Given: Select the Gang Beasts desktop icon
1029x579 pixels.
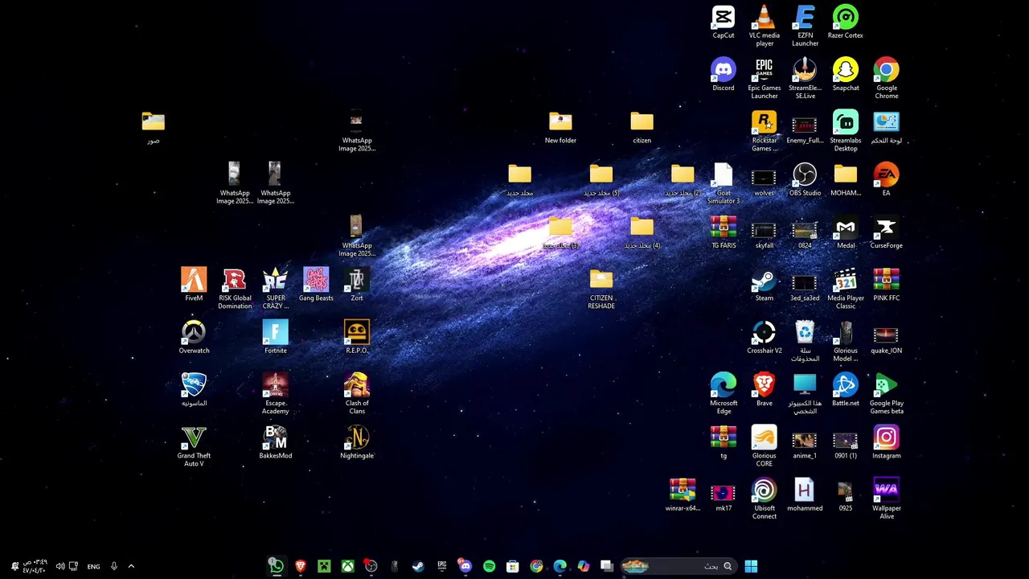Looking at the screenshot, I should coord(316,285).
